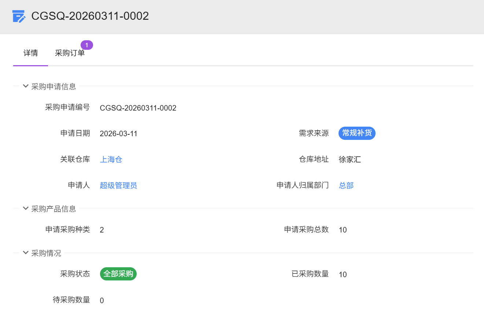Click the blue 常规补货 tag
Viewport: 484px width, 309px height.
(x=357, y=133)
